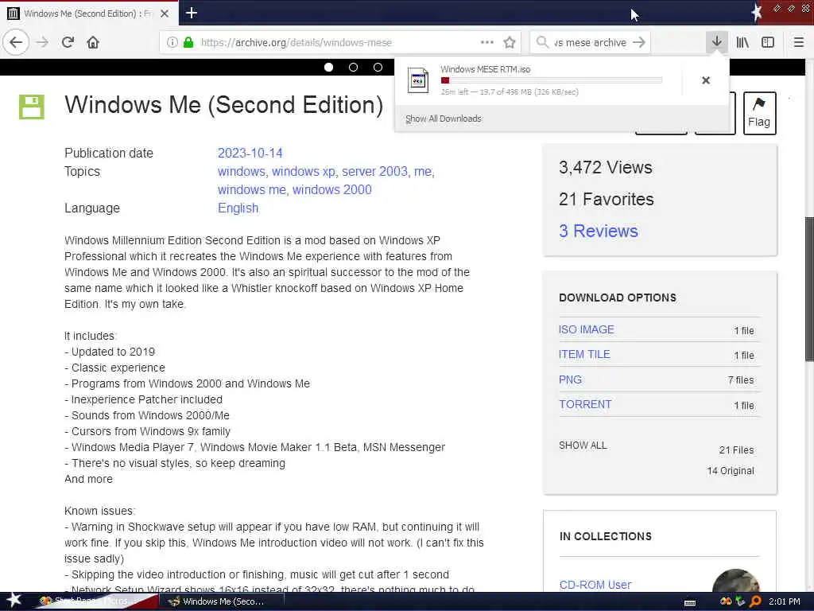Expand the PNG download option

pos(569,379)
